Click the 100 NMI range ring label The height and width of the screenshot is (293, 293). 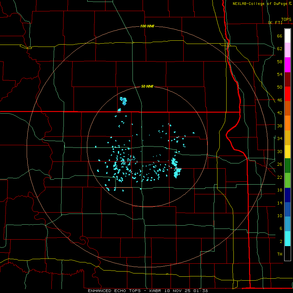pos(147,26)
